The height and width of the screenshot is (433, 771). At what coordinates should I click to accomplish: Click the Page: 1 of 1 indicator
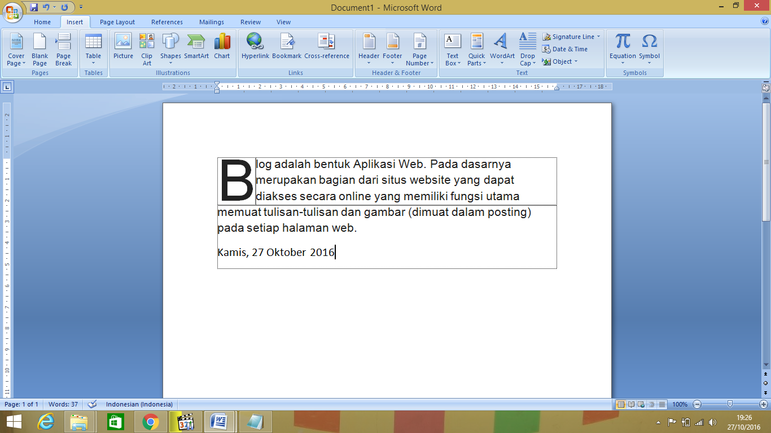tap(21, 404)
